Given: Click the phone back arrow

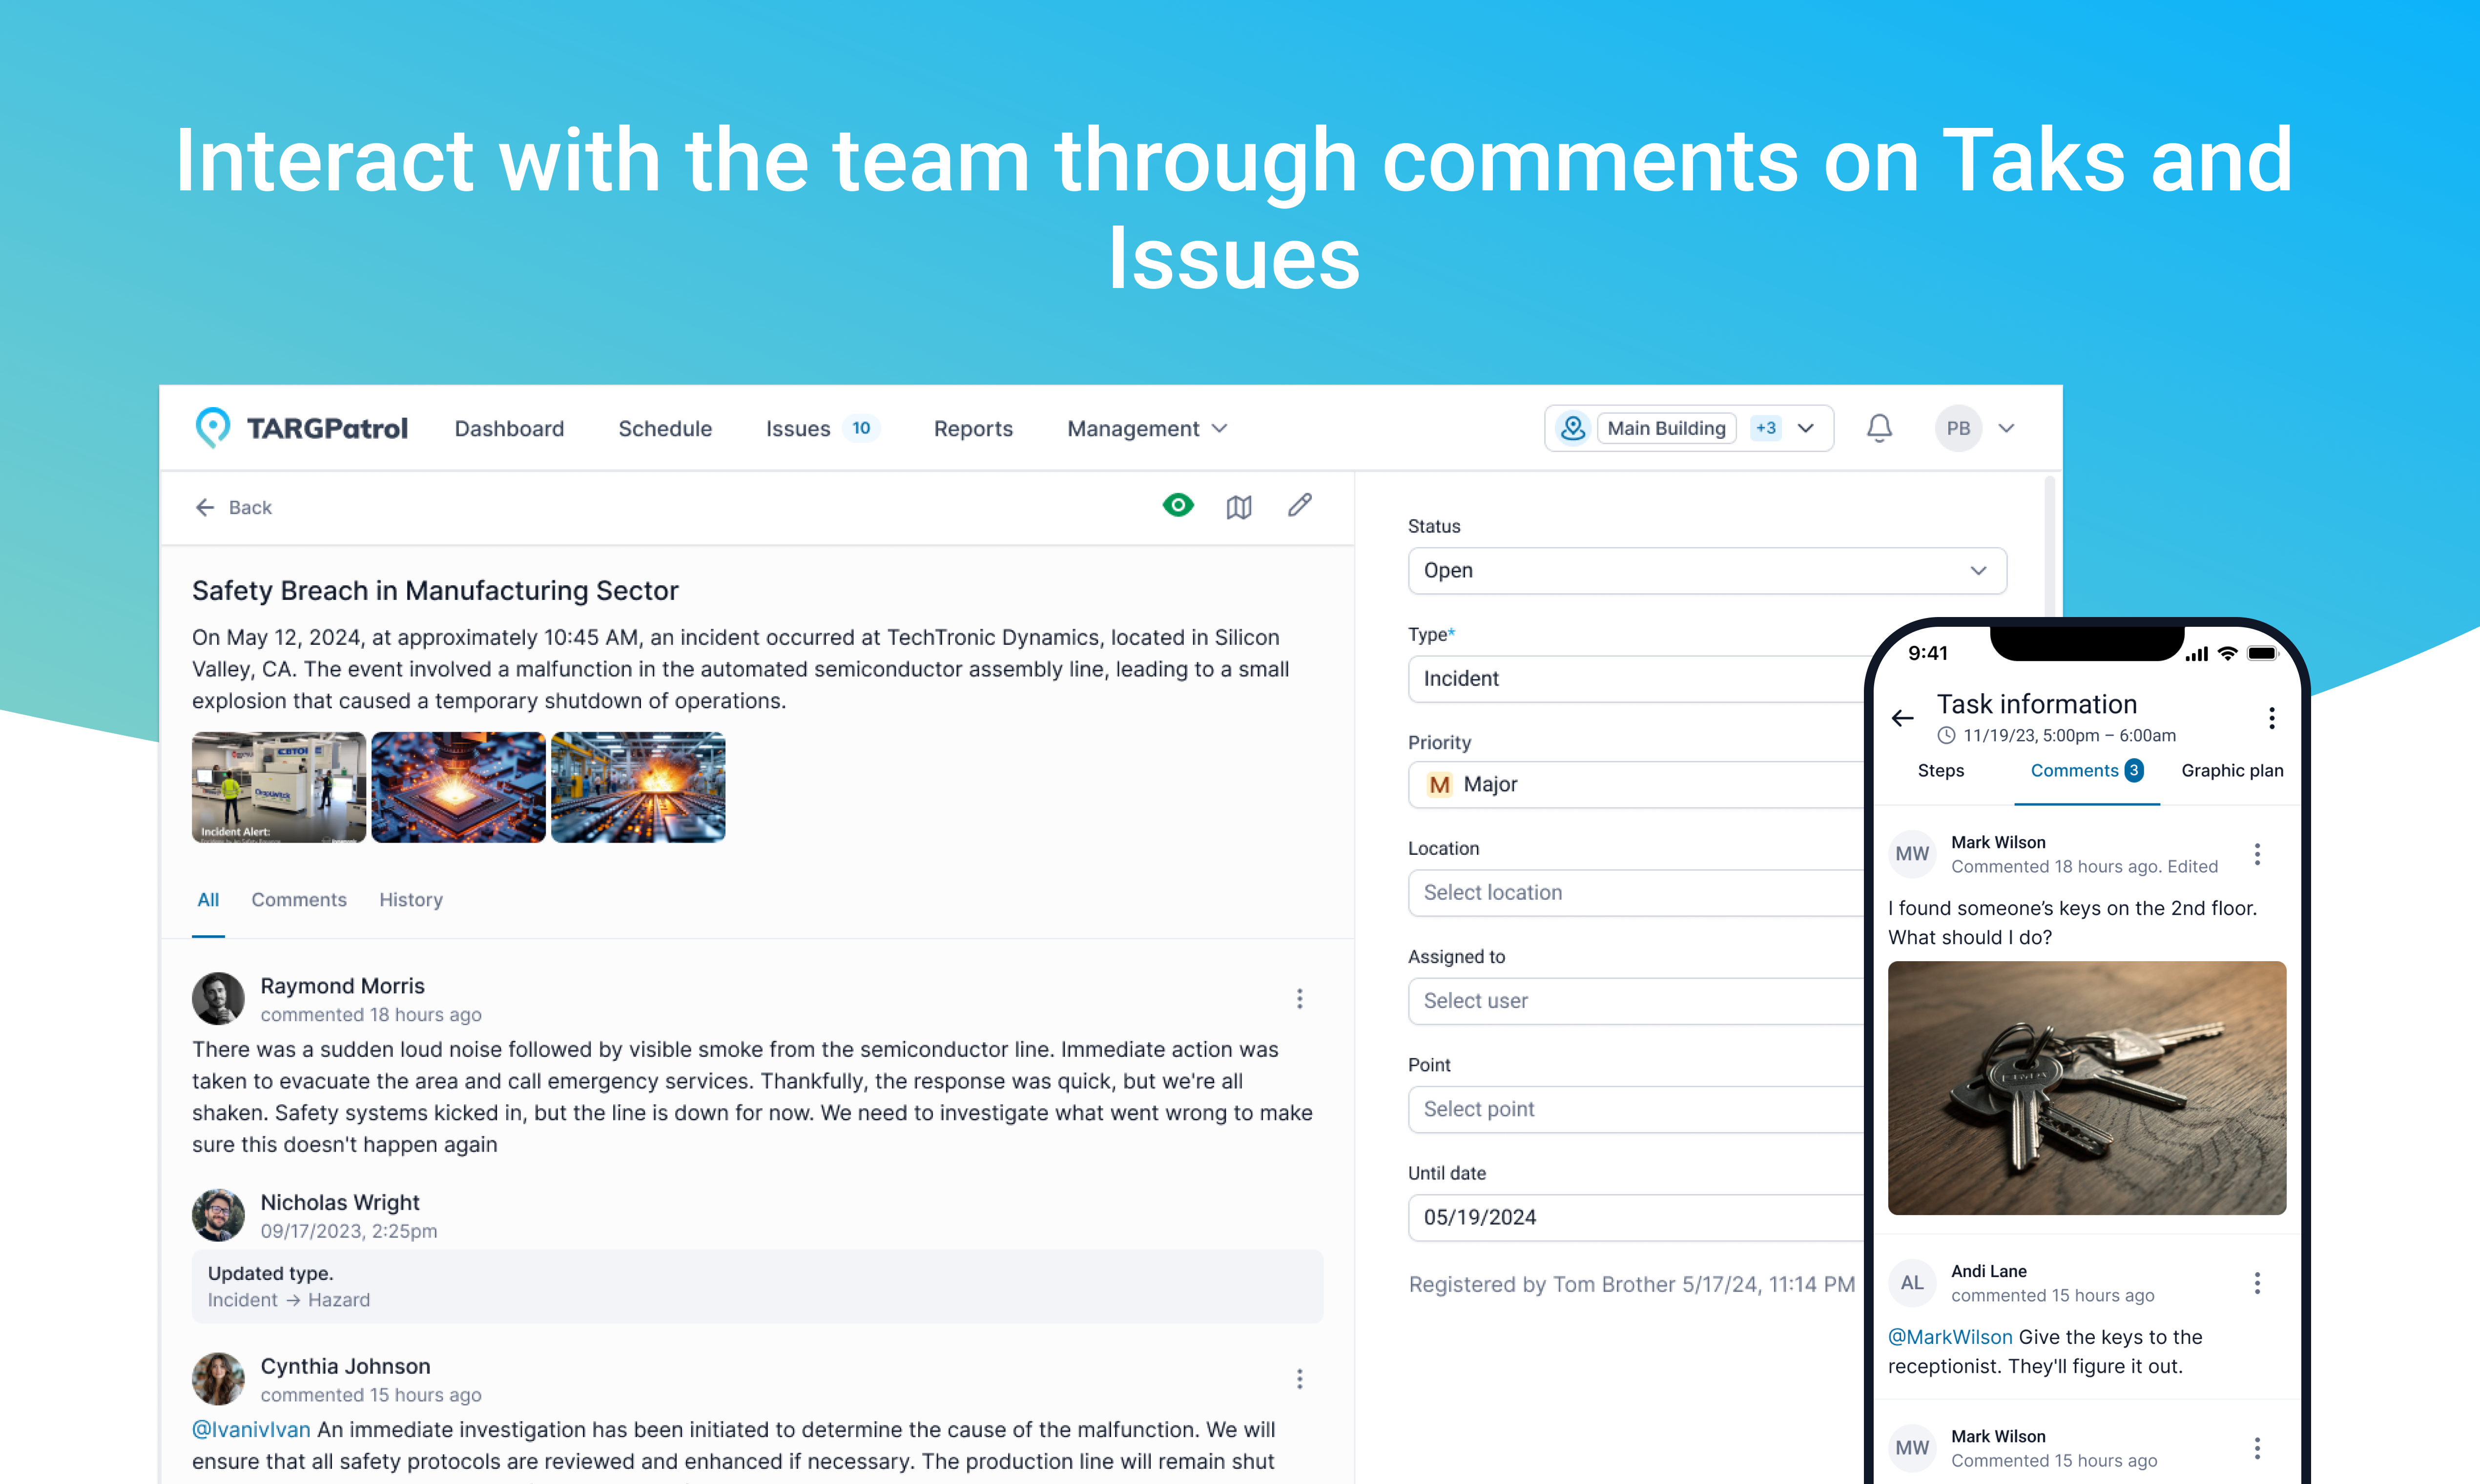Looking at the screenshot, I should point(1902,718).
